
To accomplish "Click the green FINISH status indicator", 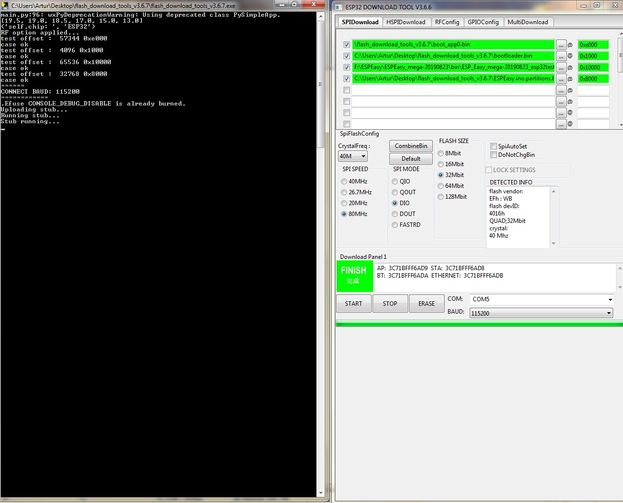I will [x=354, y=276].
